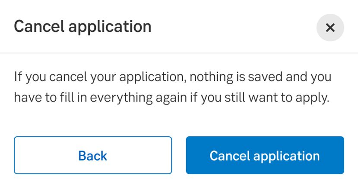
Task: Hit the primary button to cancel the application
Action: point(265,155)
